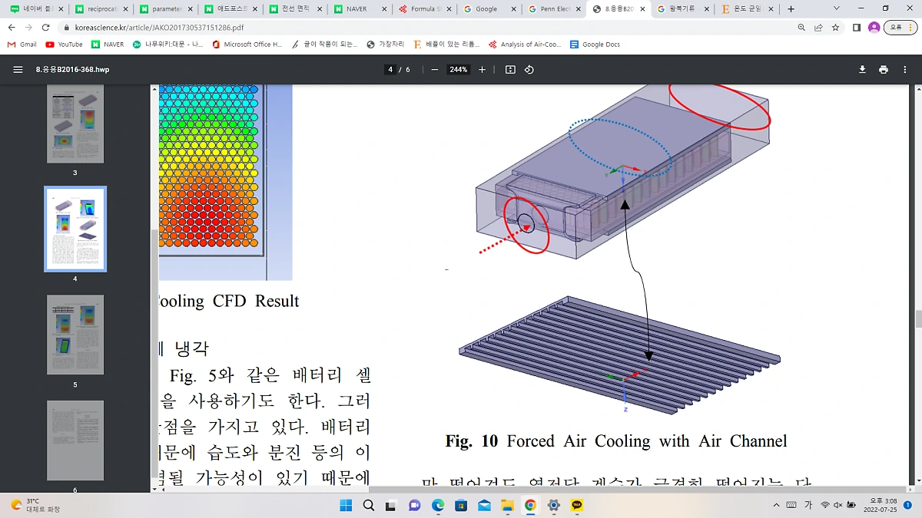Reload the current page
Image resolution: width=922 pixels, height=518 pixels.
point(47,27)
